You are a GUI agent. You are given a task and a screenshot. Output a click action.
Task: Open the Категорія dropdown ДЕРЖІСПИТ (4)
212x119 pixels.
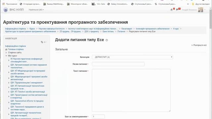point(132,57)
